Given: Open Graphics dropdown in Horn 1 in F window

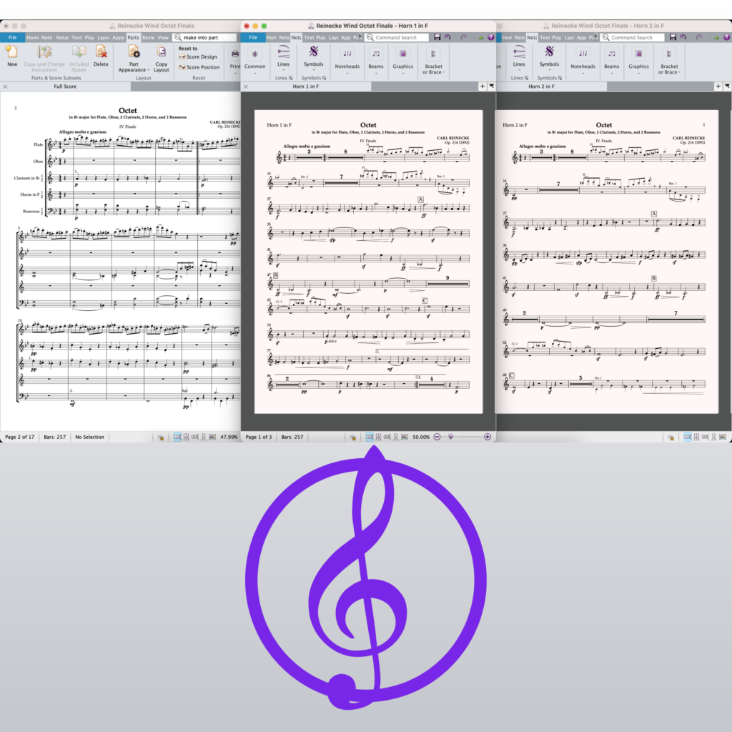Looking at the screenshot, I should (403, 60).
